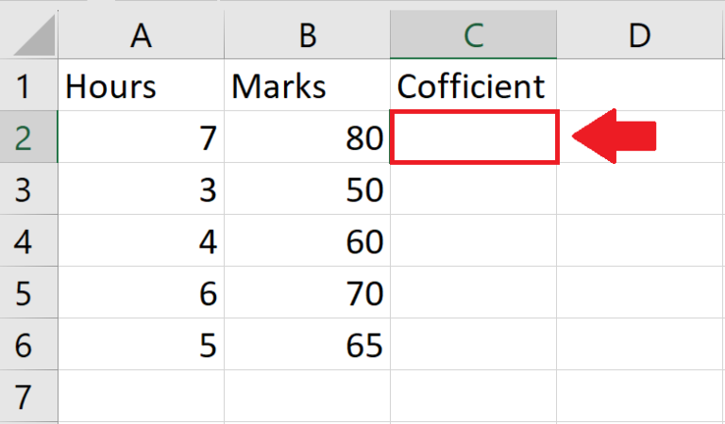Click cell with marks value 65

tap(307, 346)
